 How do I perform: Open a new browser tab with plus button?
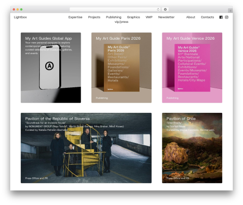230,11
